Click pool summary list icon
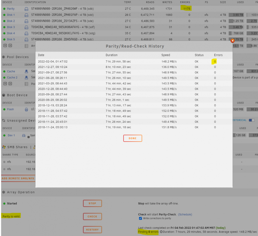This screenshot has width=258, height=236. (26, 84)
